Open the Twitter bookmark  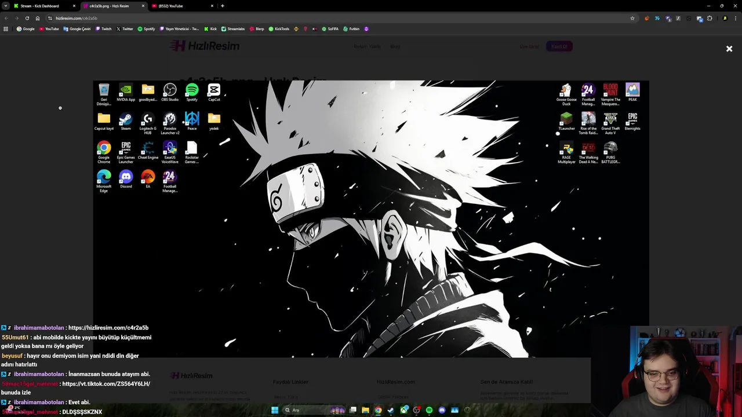[x=125, y=28]
